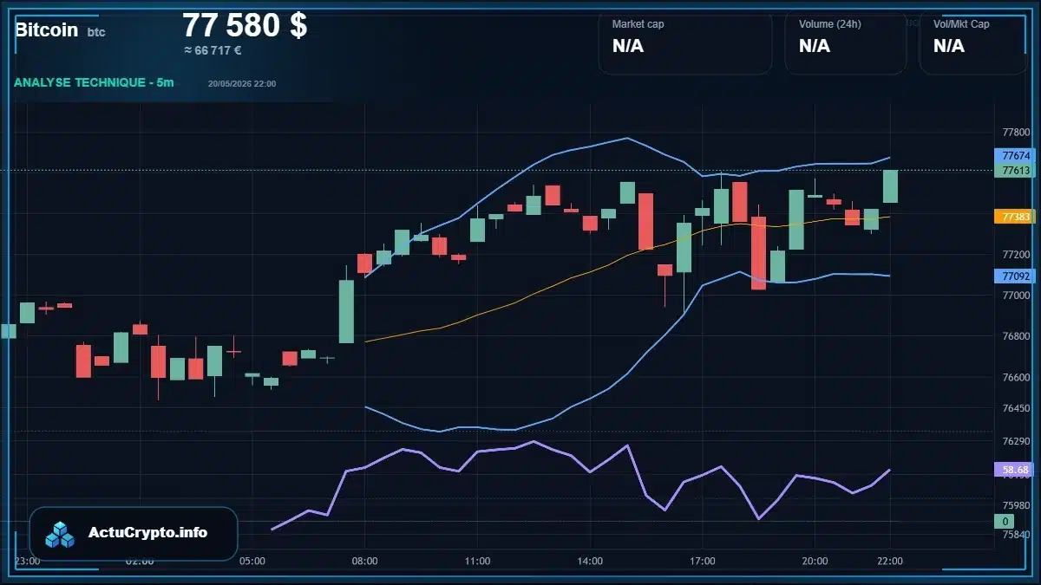The height and width of the screenshot is (585, 1041).
Task: Click the 76800 price axis label
Action: point(1016,336)
